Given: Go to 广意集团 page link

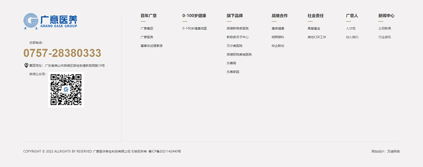Looking at the screenshot, I should [x=147, y=29].
